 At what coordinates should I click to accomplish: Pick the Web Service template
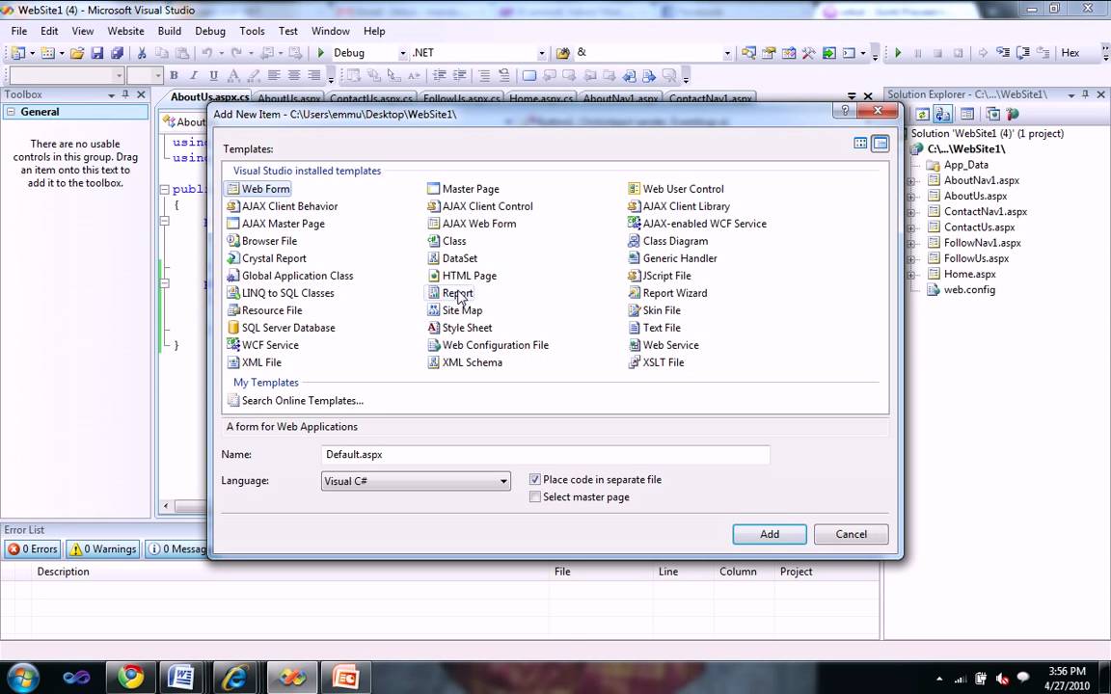click(x=664, y=345)
